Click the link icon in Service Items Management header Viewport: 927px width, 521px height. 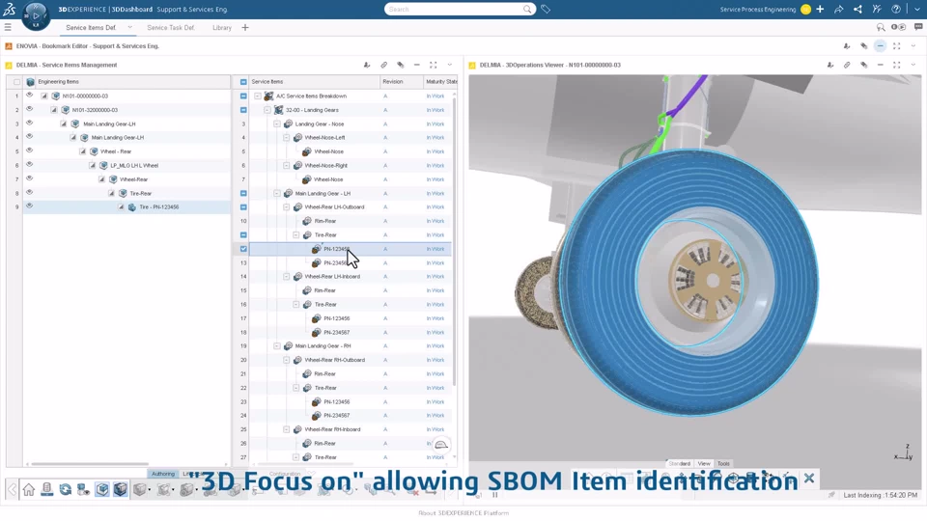(383, 65)
